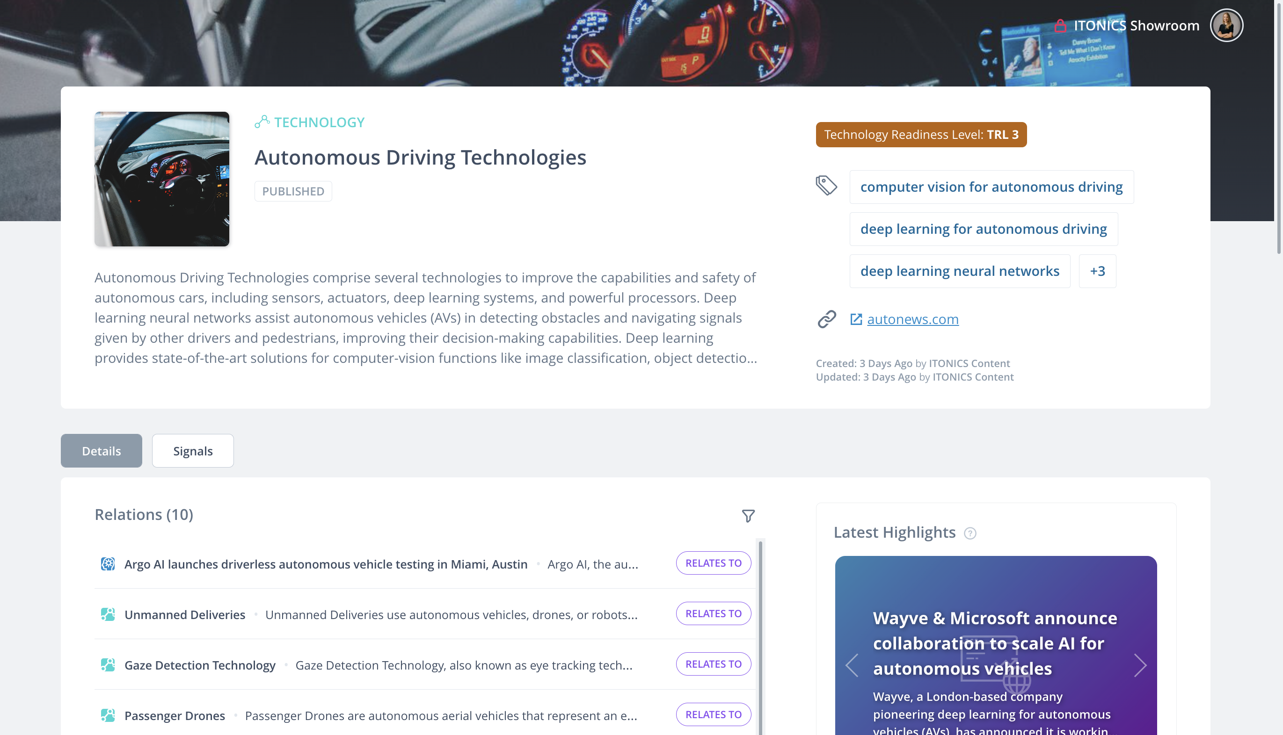Select the 'deep learning neural networks' tag
The height and width of the screenshot is (735, 1283).
point(959,271)
